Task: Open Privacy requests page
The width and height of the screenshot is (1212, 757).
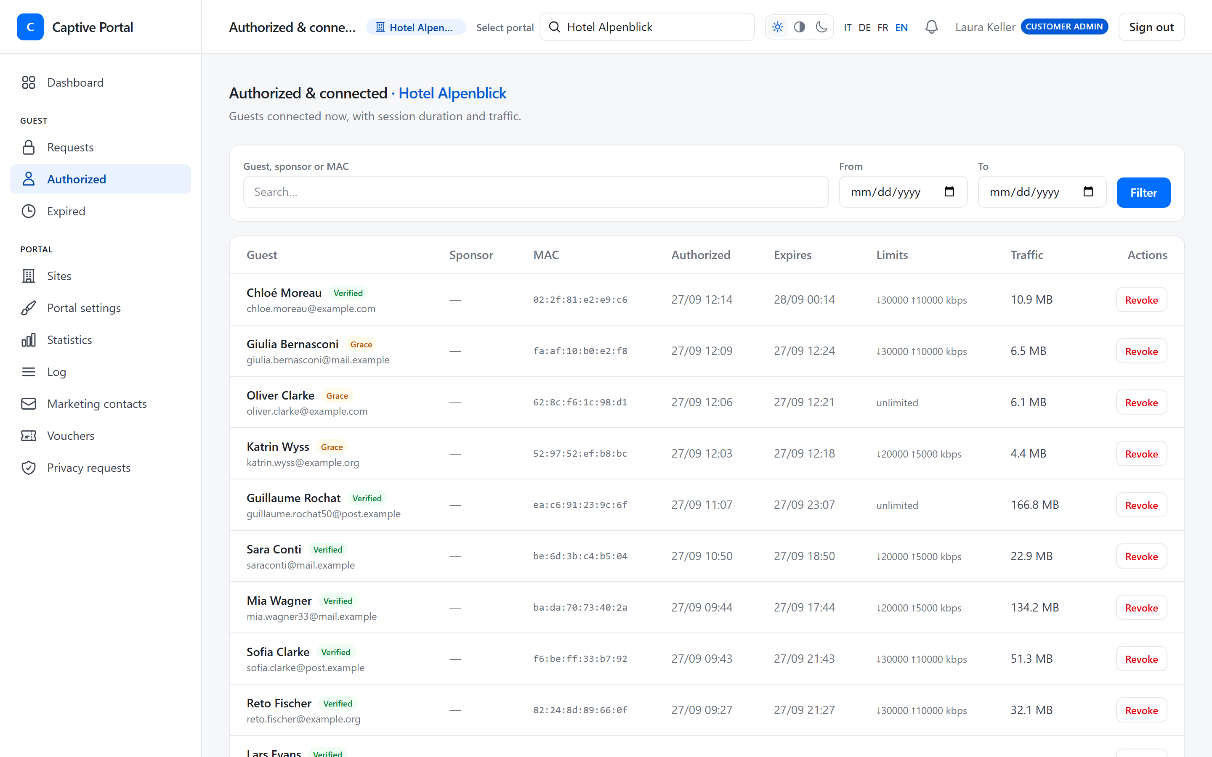Action: 101,468
